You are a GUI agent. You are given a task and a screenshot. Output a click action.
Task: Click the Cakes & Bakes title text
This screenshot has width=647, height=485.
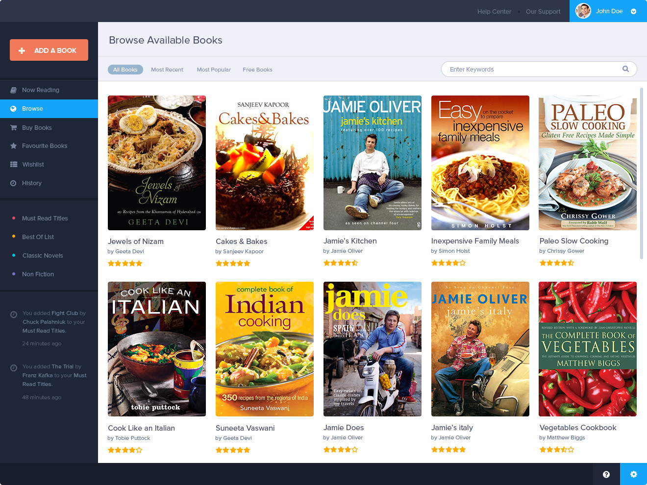click(242, 242)
